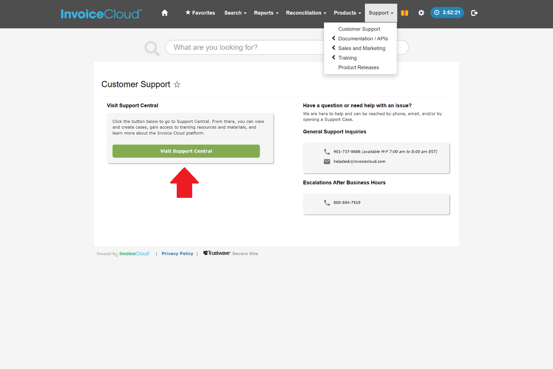Click the 901-737-8686 phone number

(347, 152)
